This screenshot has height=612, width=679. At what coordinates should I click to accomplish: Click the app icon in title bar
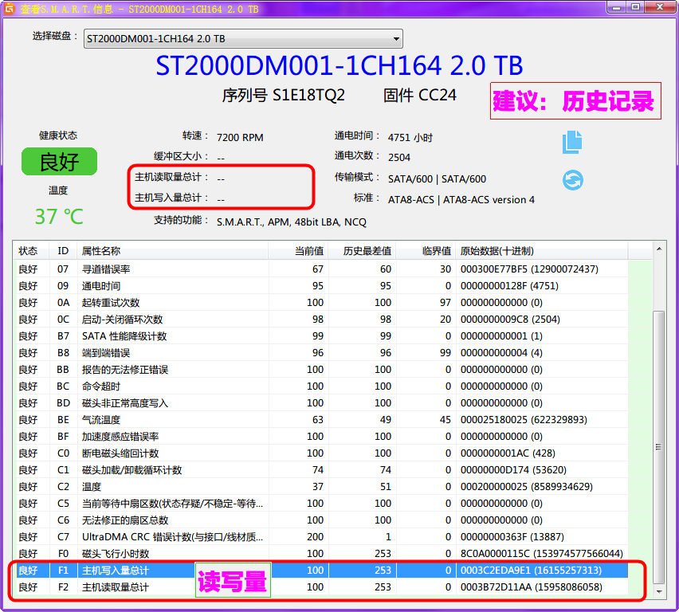(x=9, y=8)
